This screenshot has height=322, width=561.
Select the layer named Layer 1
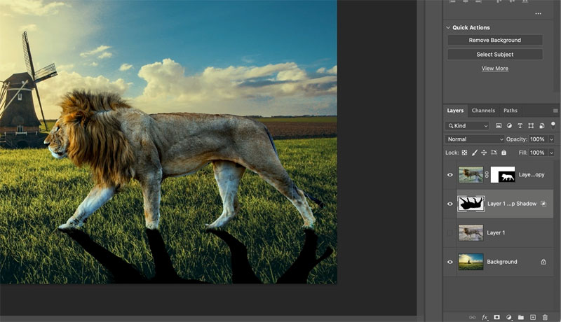pyautogui.click(x=496, y=233)
